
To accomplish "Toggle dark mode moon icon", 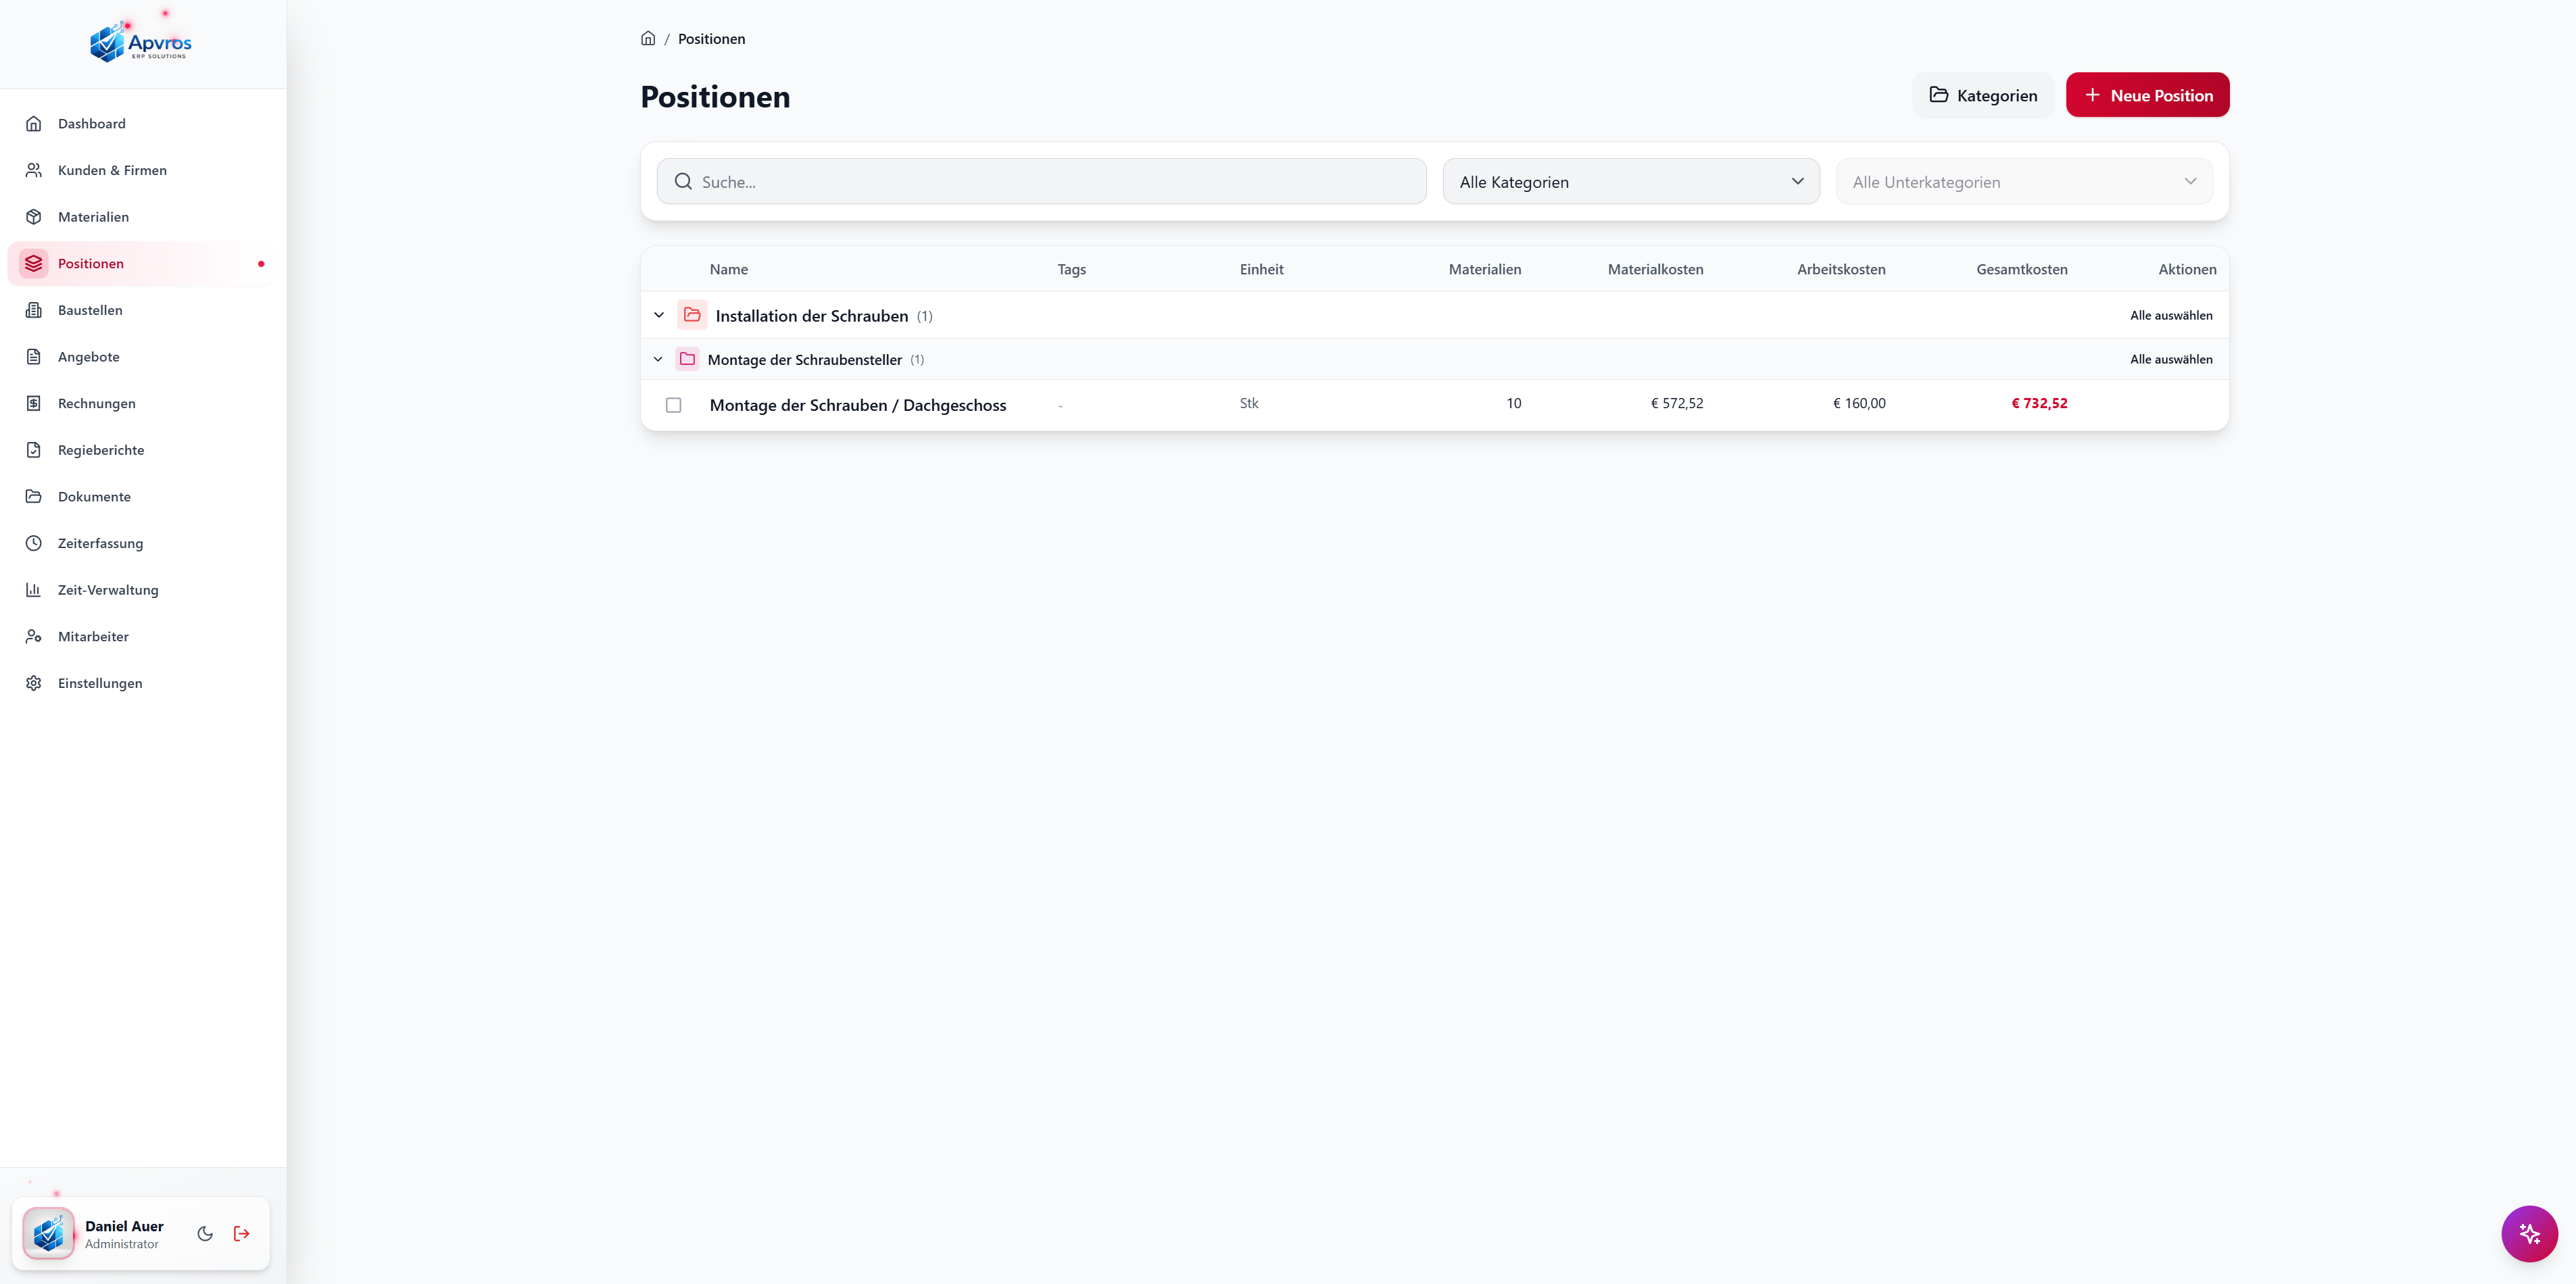I will pos(205,1233).
